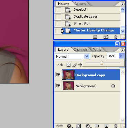127x128 pixels.
Task: Toggle lock image pixels brush icon
Action: (75, 65)
